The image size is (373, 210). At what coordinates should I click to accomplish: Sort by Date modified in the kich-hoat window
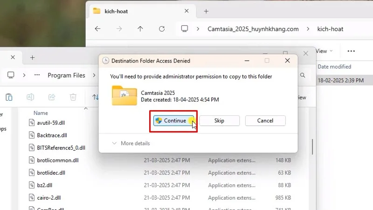click(x=334, y=67)
